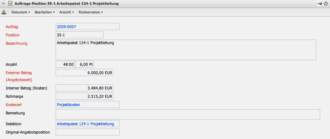330x139 pixels.
Task: Click the document icon beside the title
Action: tap(10, 4)
